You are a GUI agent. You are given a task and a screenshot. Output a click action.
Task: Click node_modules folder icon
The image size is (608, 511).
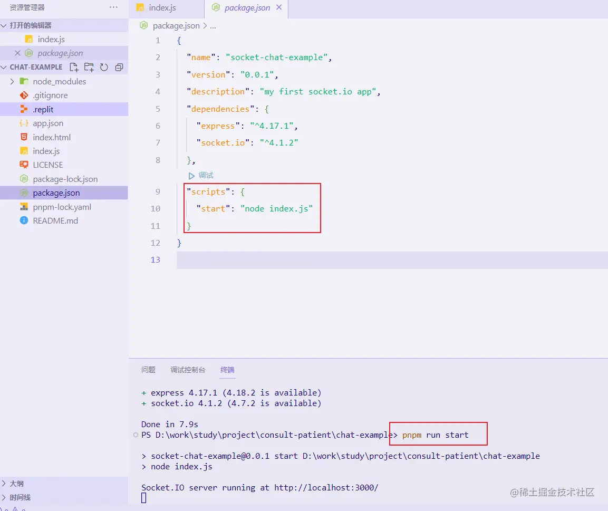click(x=24, y=81)
